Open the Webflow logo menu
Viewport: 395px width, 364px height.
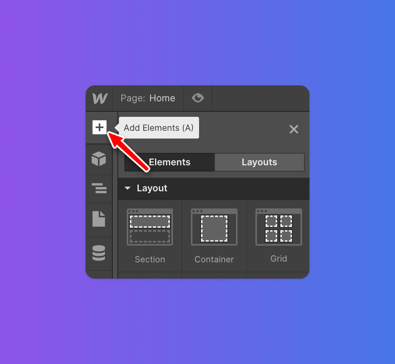point(100,98)
